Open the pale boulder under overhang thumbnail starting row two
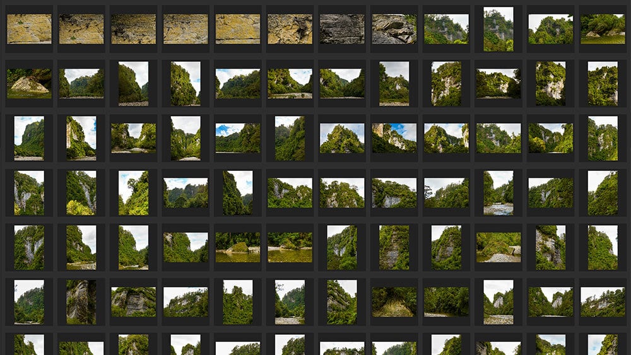Image resolution: width=631 pixels, height=355 pixels. [x=29, y=84]
